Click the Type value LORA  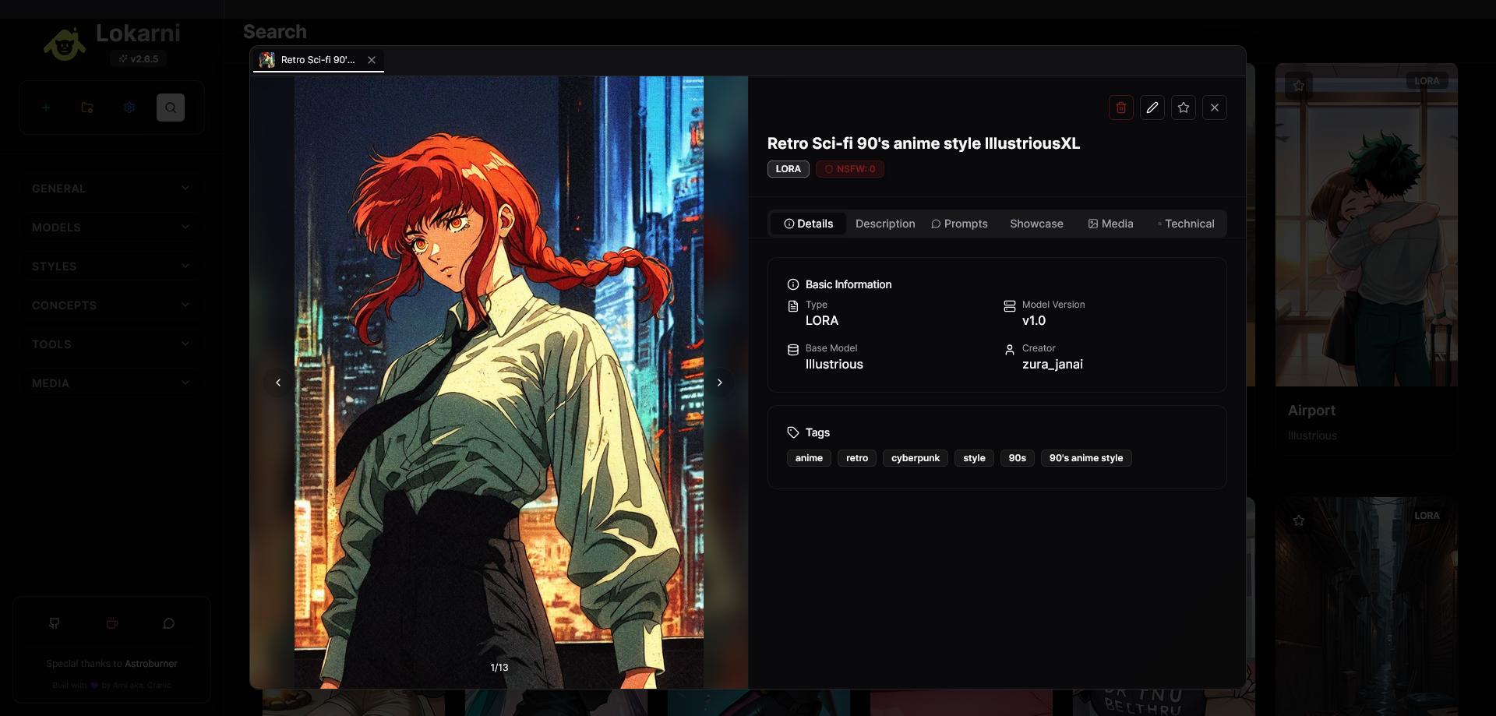822,321
